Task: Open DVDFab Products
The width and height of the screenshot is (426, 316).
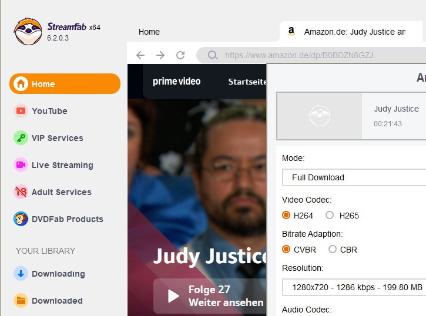Action: click(68, 219)
